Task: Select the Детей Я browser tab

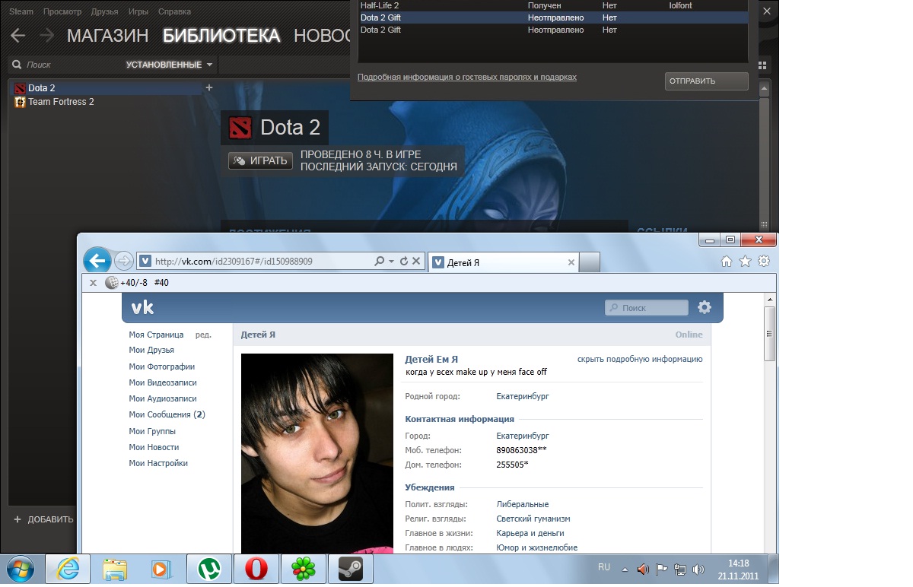Action: [x=504, y=262]
